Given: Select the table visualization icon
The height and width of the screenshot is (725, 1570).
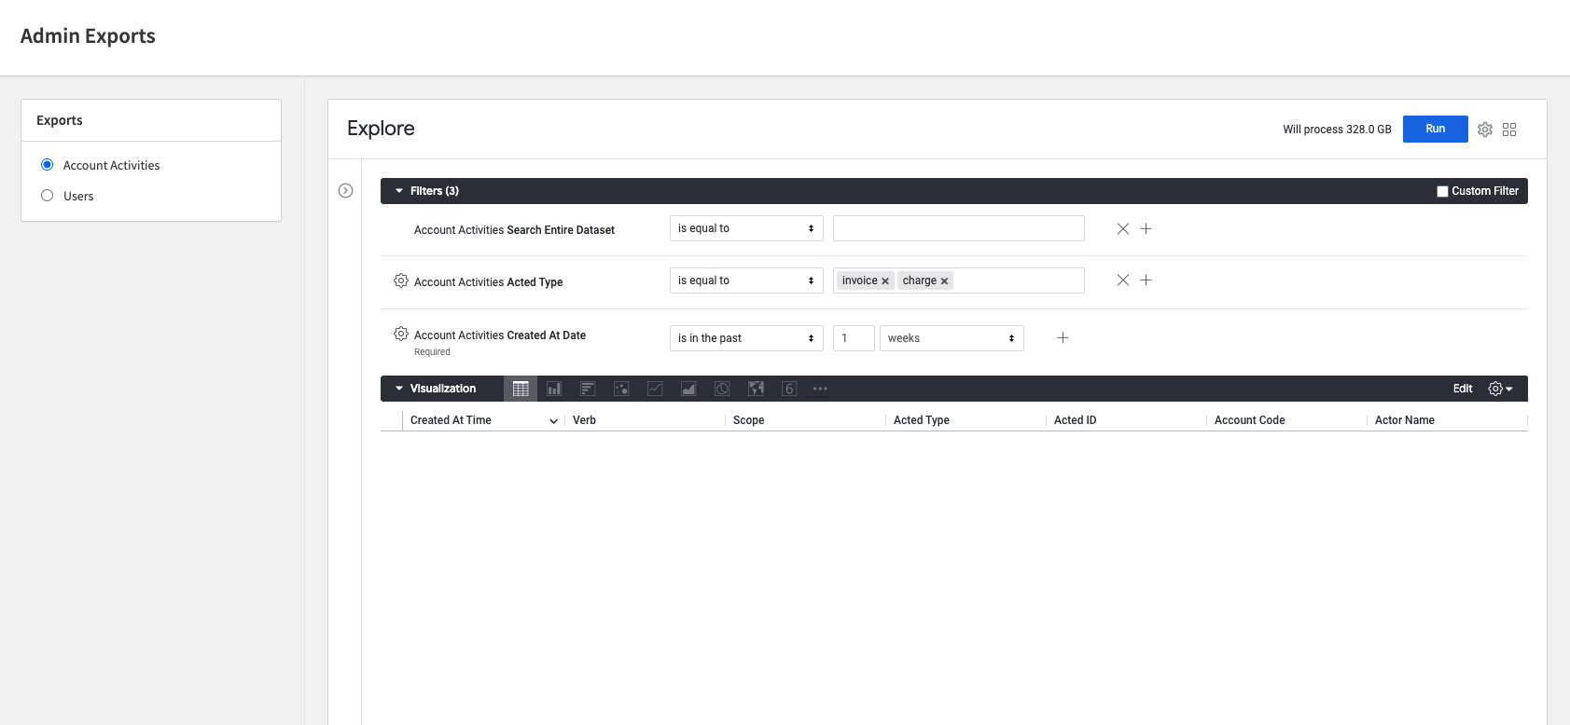Looking at the screenshot, I should pos(521,389).
